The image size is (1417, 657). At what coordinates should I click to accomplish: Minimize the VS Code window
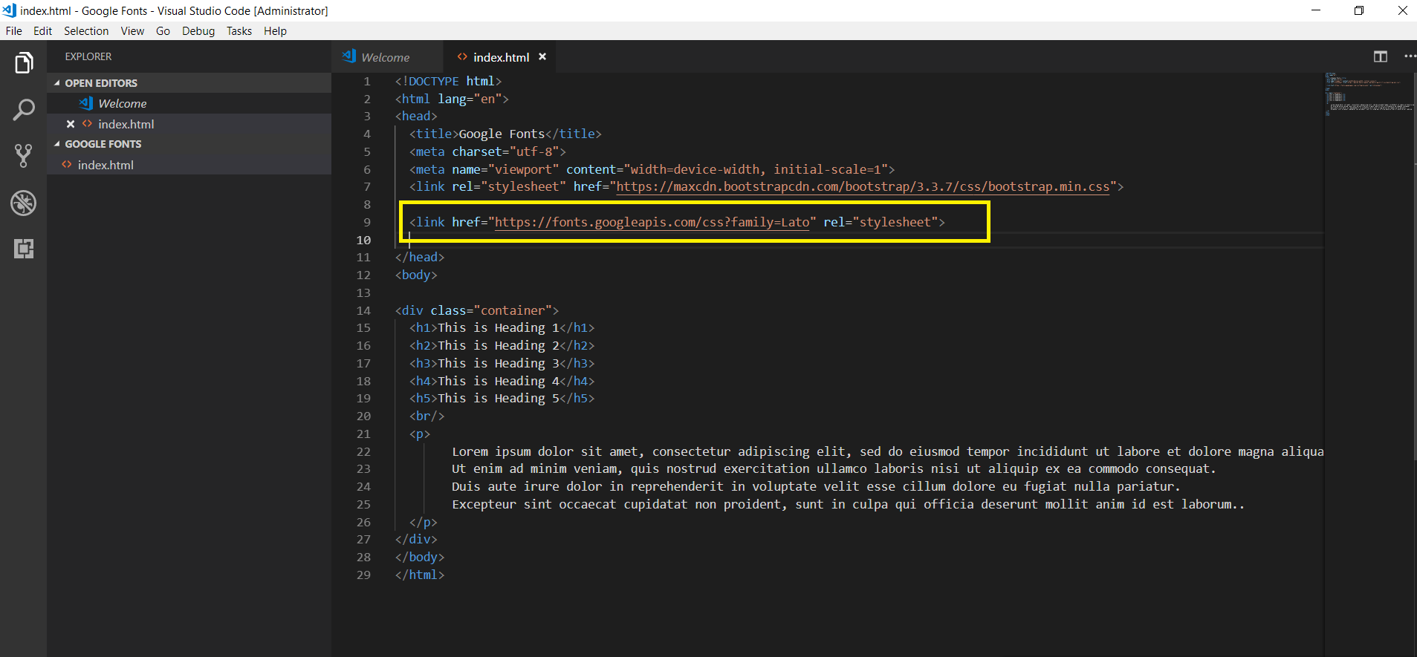coord(1316,10)
